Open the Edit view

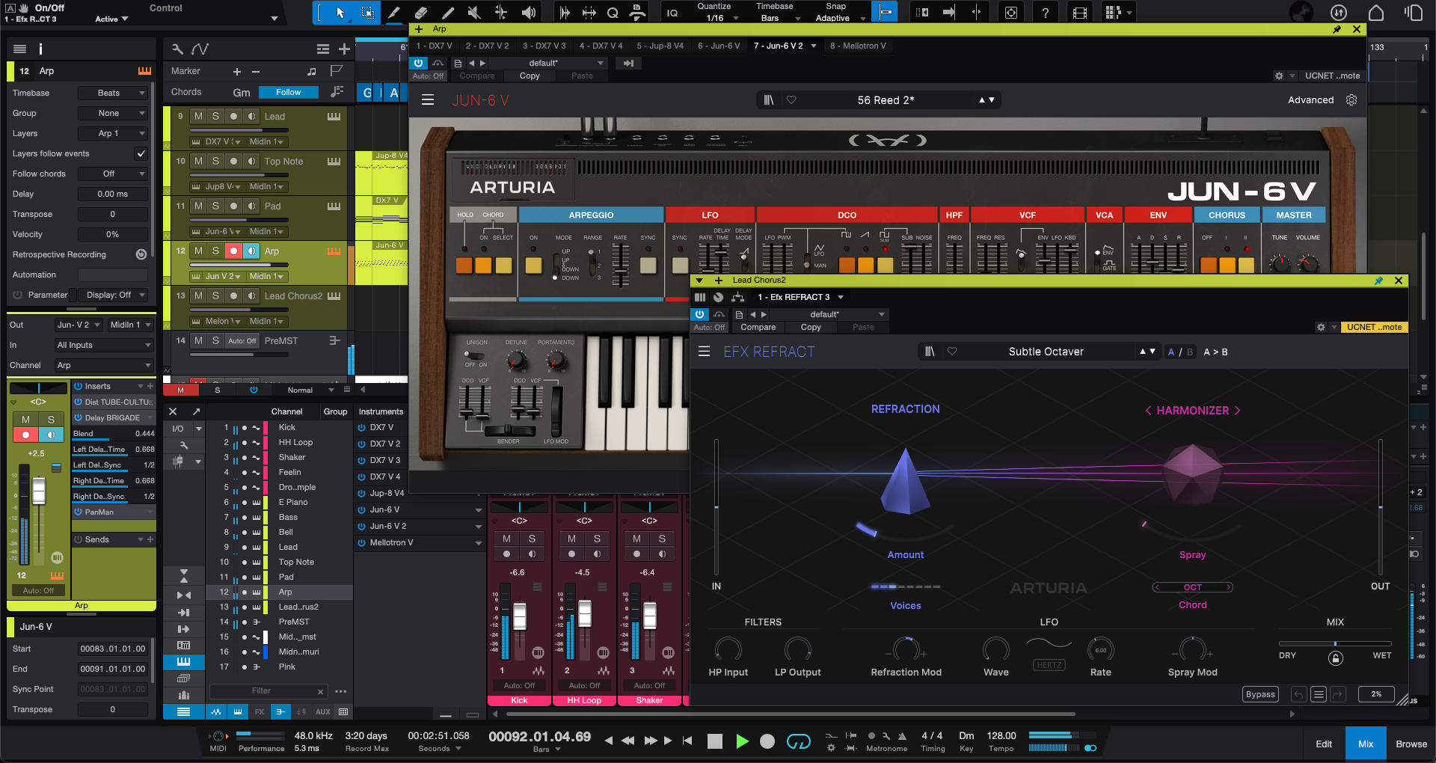coord(1324,744)
